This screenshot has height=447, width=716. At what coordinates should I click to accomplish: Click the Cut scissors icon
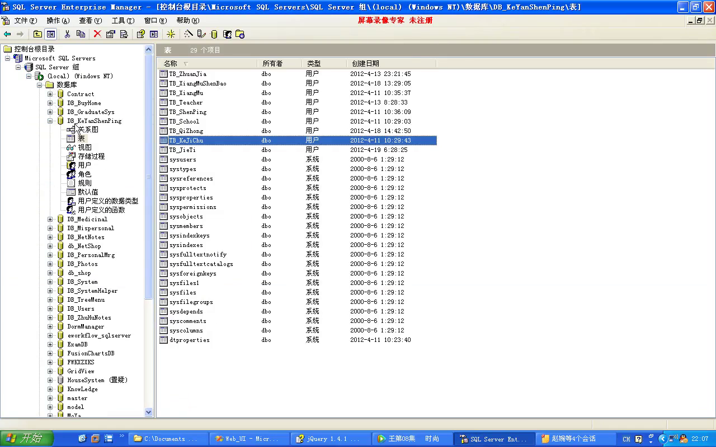[x=67, y=34]
